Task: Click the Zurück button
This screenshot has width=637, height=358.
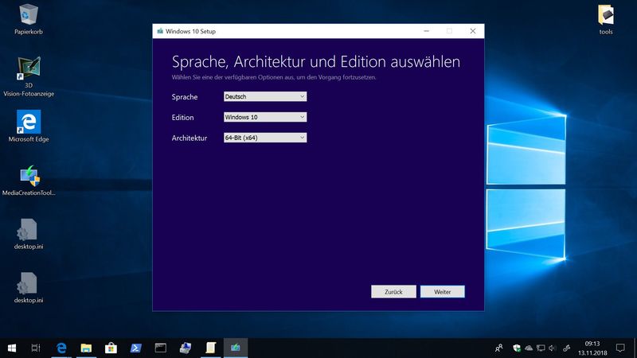Action: (393, 291)
